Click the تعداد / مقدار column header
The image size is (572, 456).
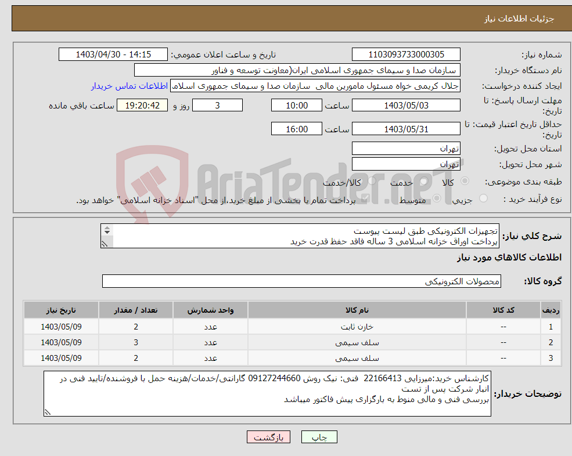[x=136, y=310]
